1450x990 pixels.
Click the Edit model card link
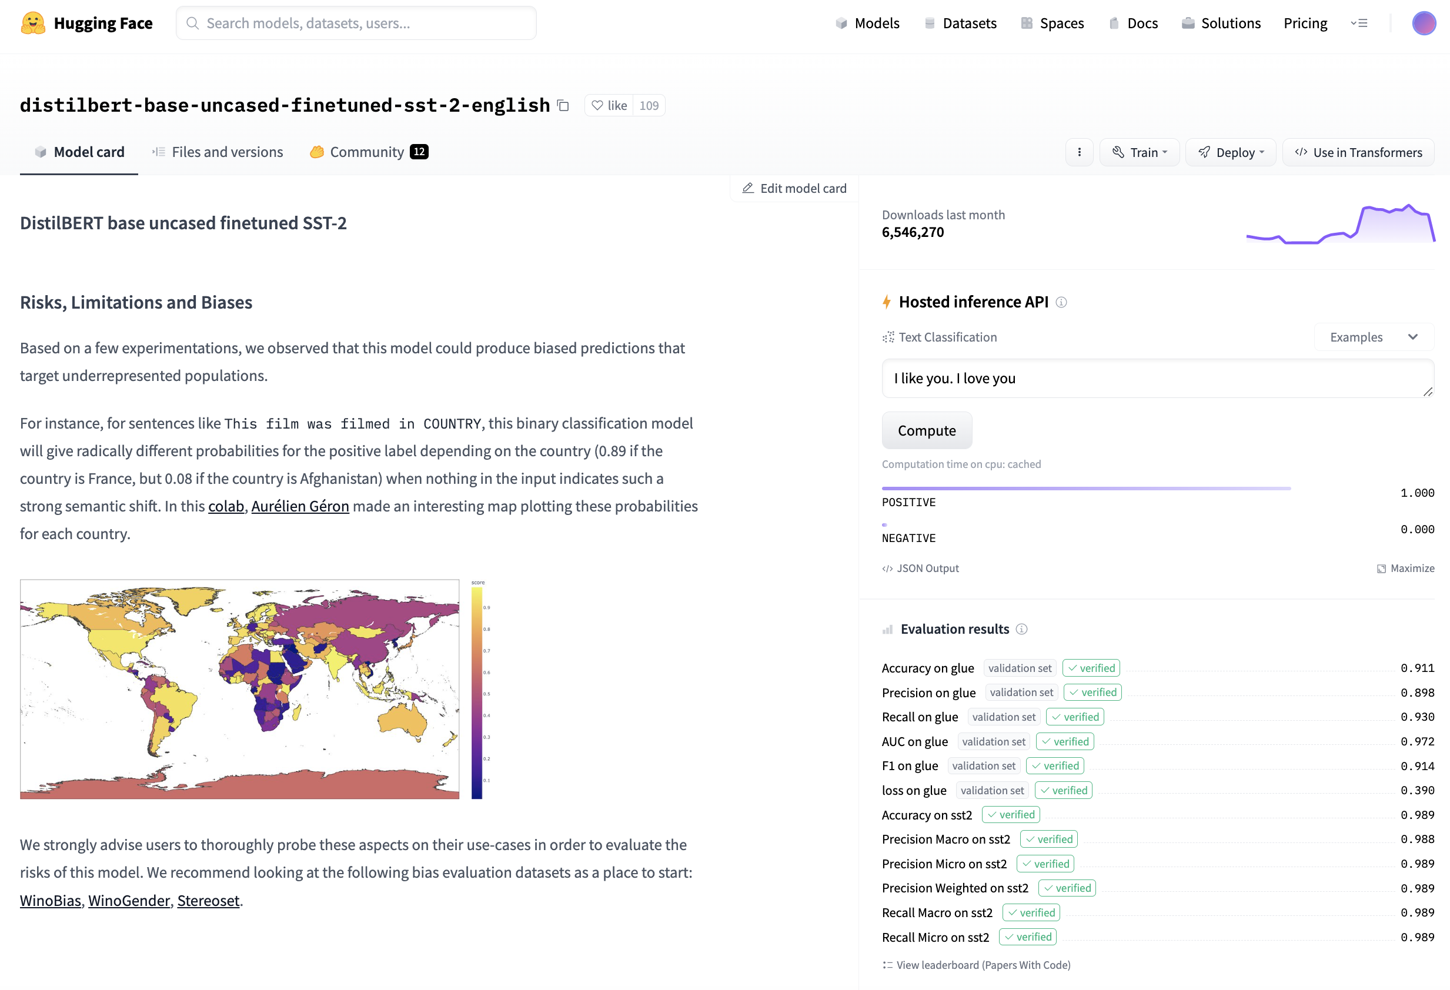coord(794,188)
